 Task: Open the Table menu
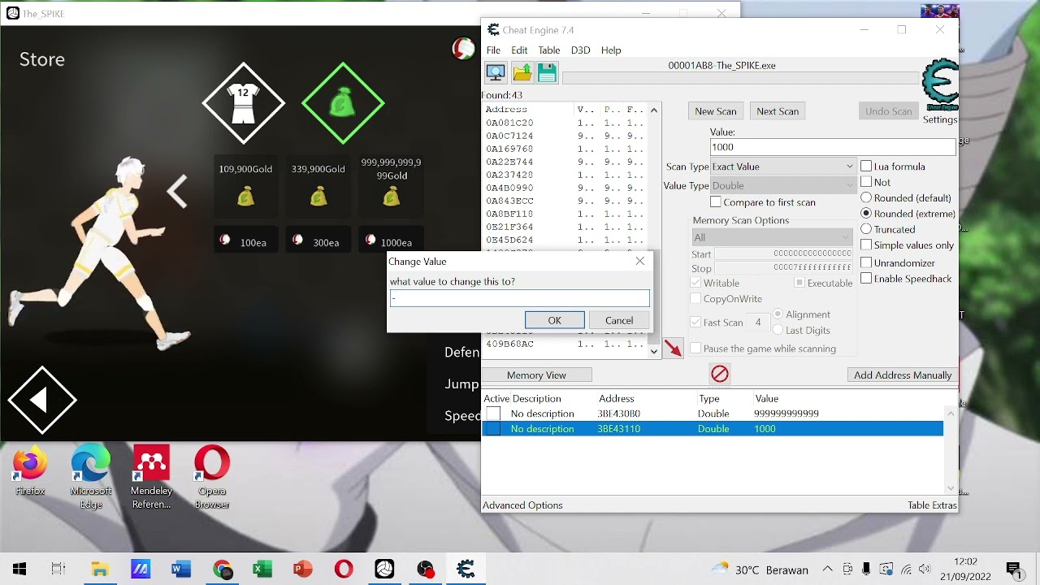549,50
